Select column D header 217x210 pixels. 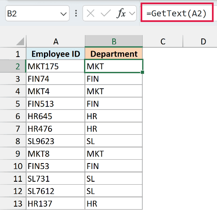coord(203,41)
